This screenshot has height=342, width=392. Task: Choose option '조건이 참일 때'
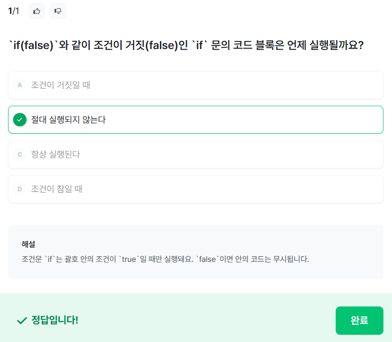[57, 189]
